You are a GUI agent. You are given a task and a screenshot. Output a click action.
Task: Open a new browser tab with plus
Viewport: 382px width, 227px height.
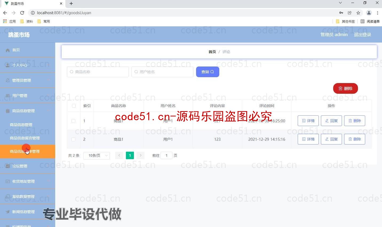[71, 3]
